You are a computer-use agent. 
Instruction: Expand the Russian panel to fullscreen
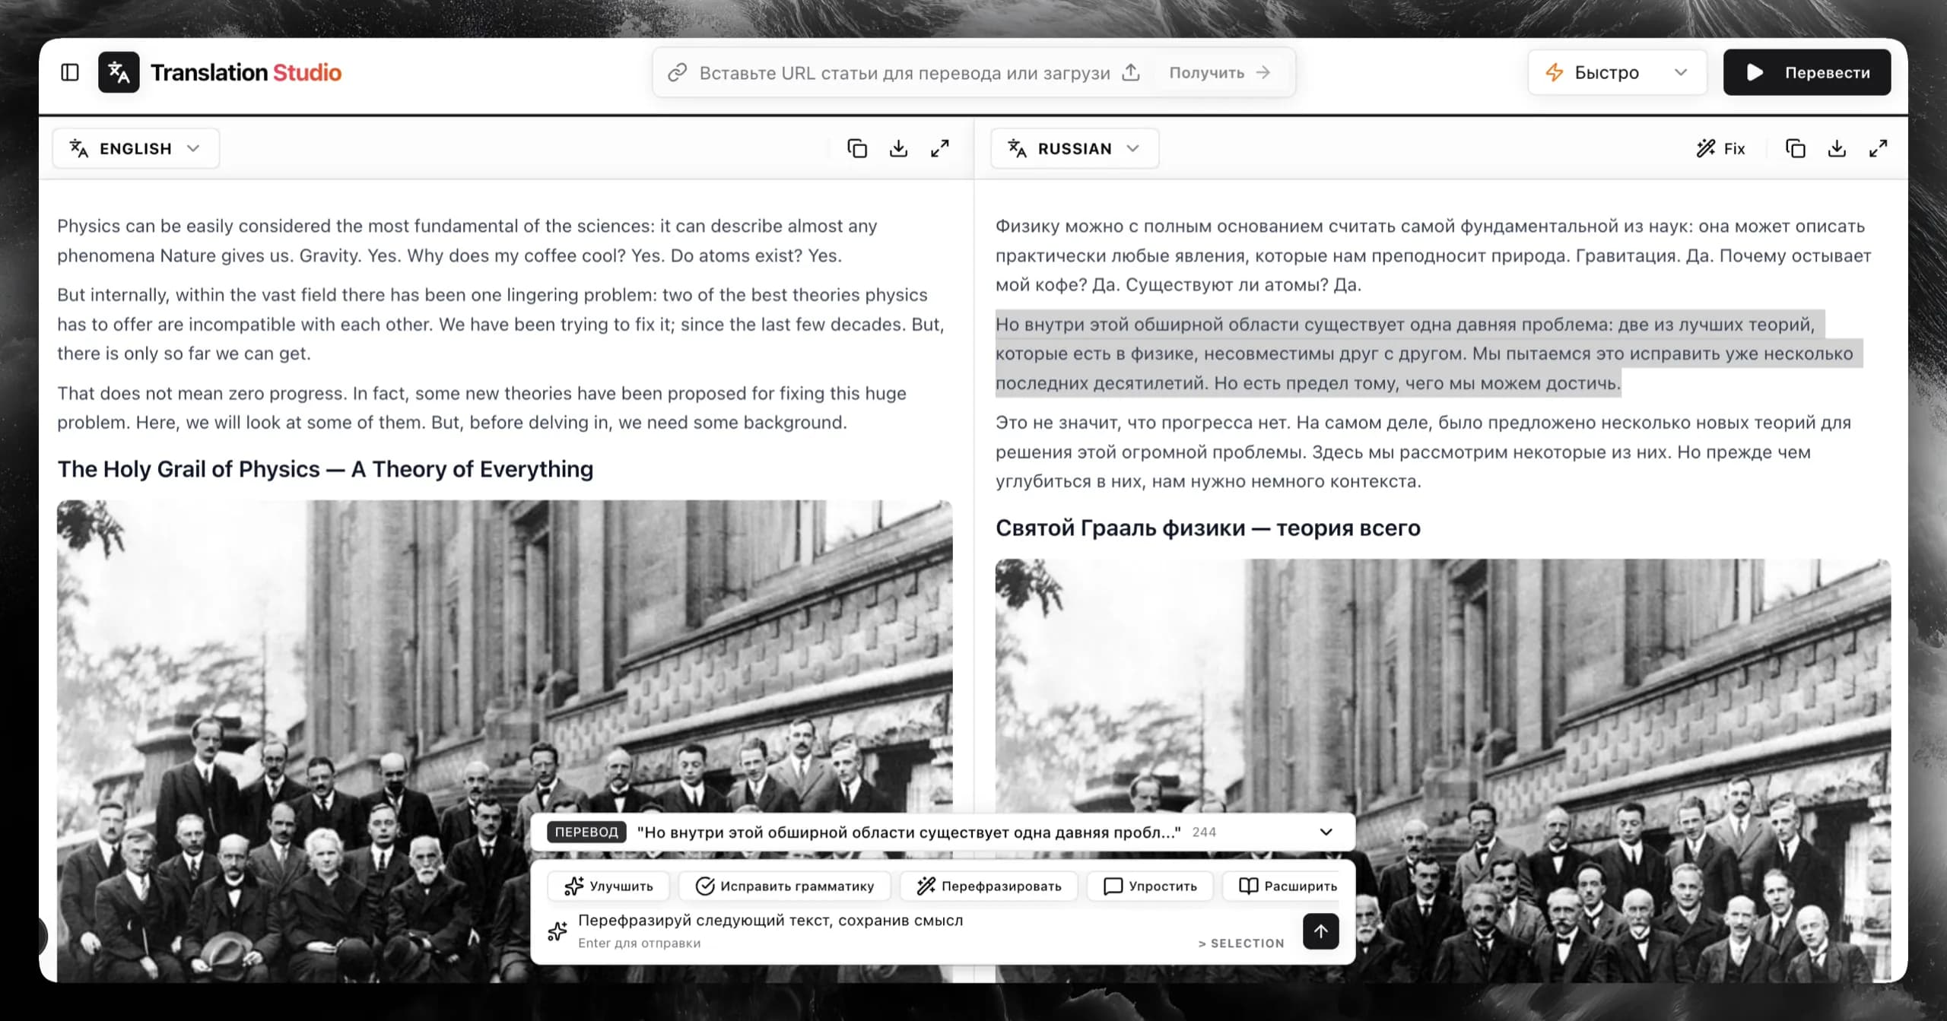pos(1879,148)
